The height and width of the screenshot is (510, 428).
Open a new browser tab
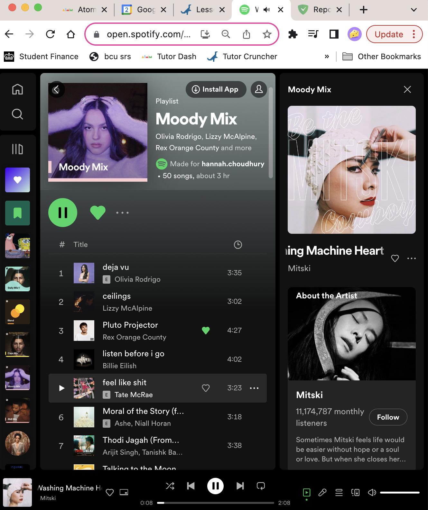[364, 10]
